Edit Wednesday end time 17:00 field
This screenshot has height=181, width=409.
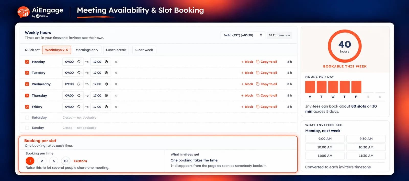tap(100, 84)
